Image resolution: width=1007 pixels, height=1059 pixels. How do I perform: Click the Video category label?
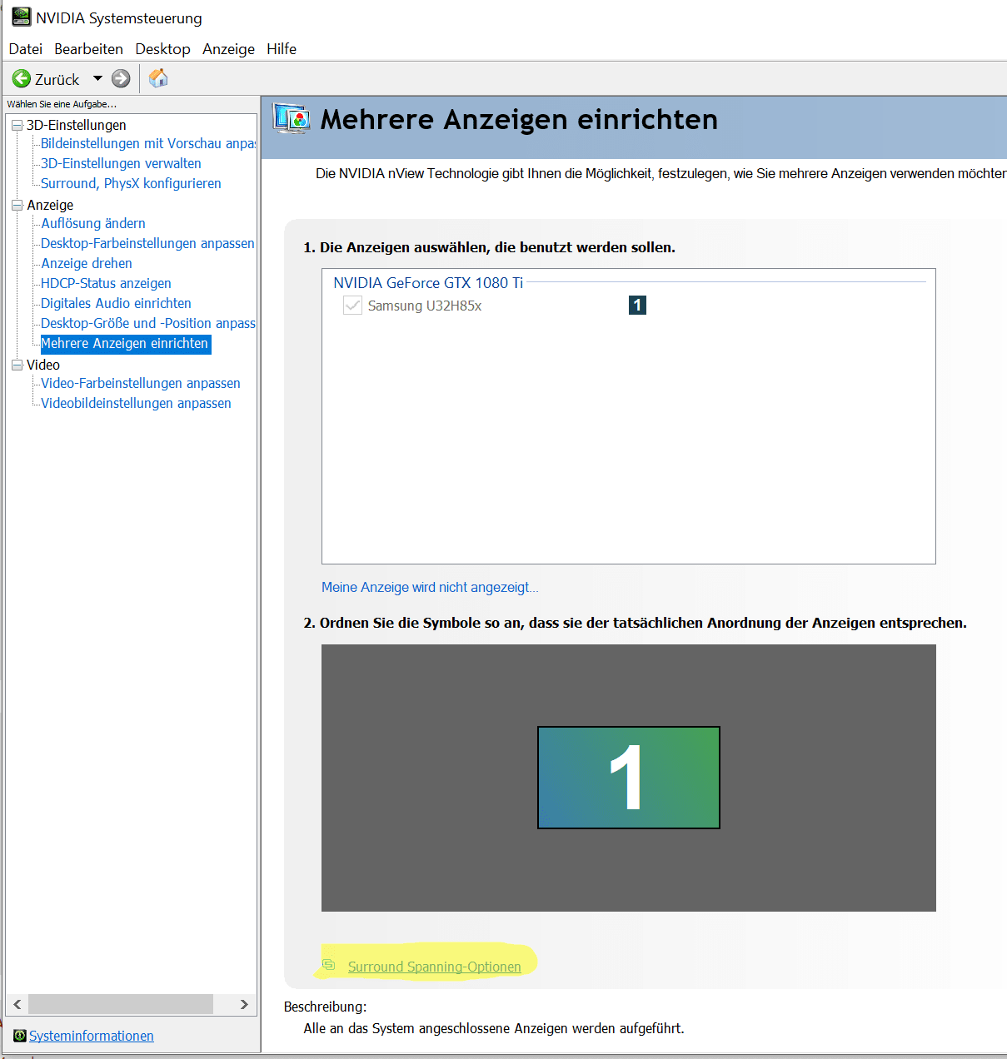coord(43,365)
